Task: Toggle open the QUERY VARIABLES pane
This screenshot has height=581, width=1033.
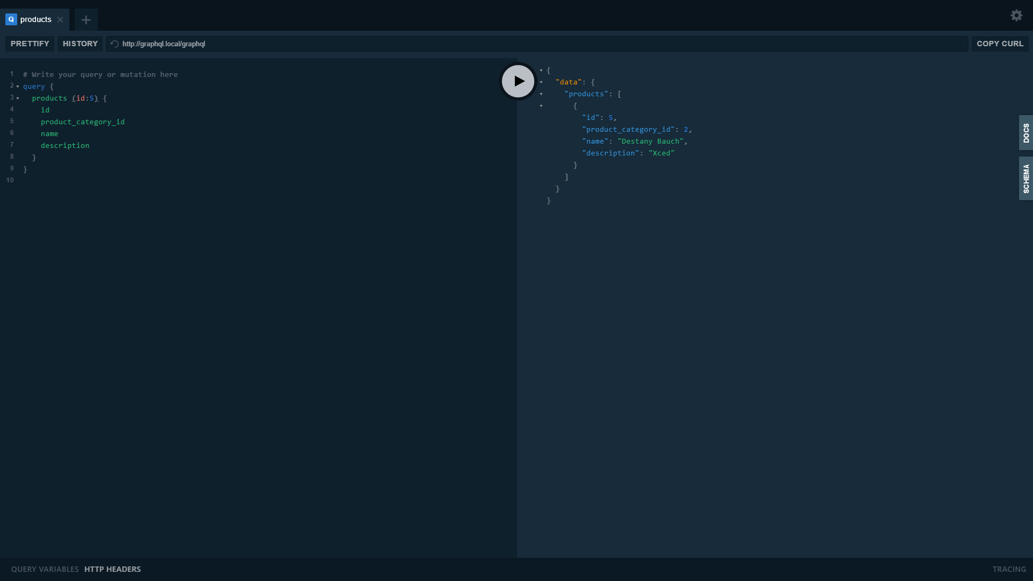Action: [44, 569]
